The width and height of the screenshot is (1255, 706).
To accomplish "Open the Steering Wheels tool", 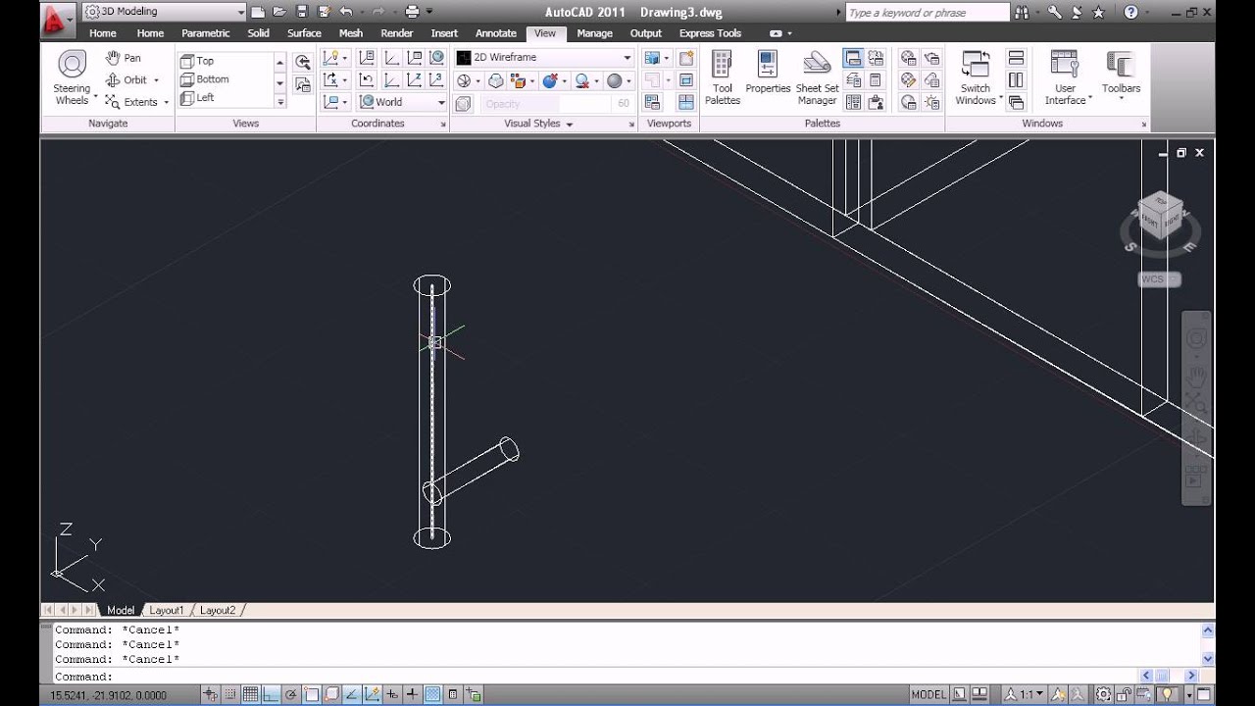I will 72,78.
